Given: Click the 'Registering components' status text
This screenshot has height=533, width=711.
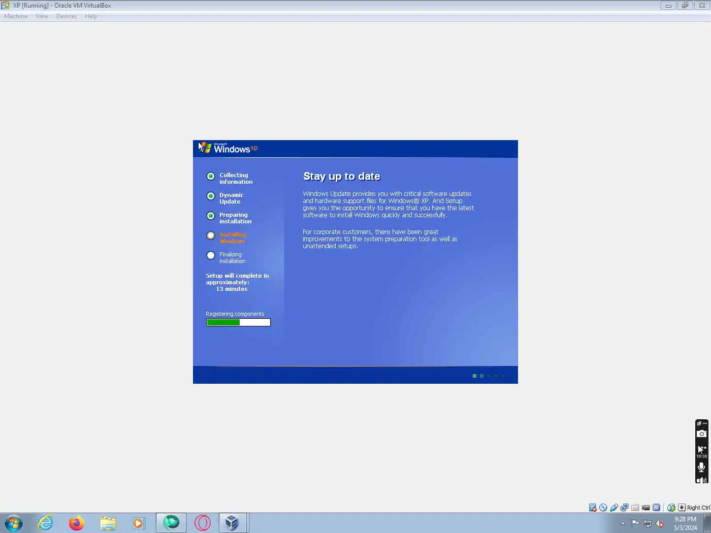Looking at the screenshot, I should point(235,314).
